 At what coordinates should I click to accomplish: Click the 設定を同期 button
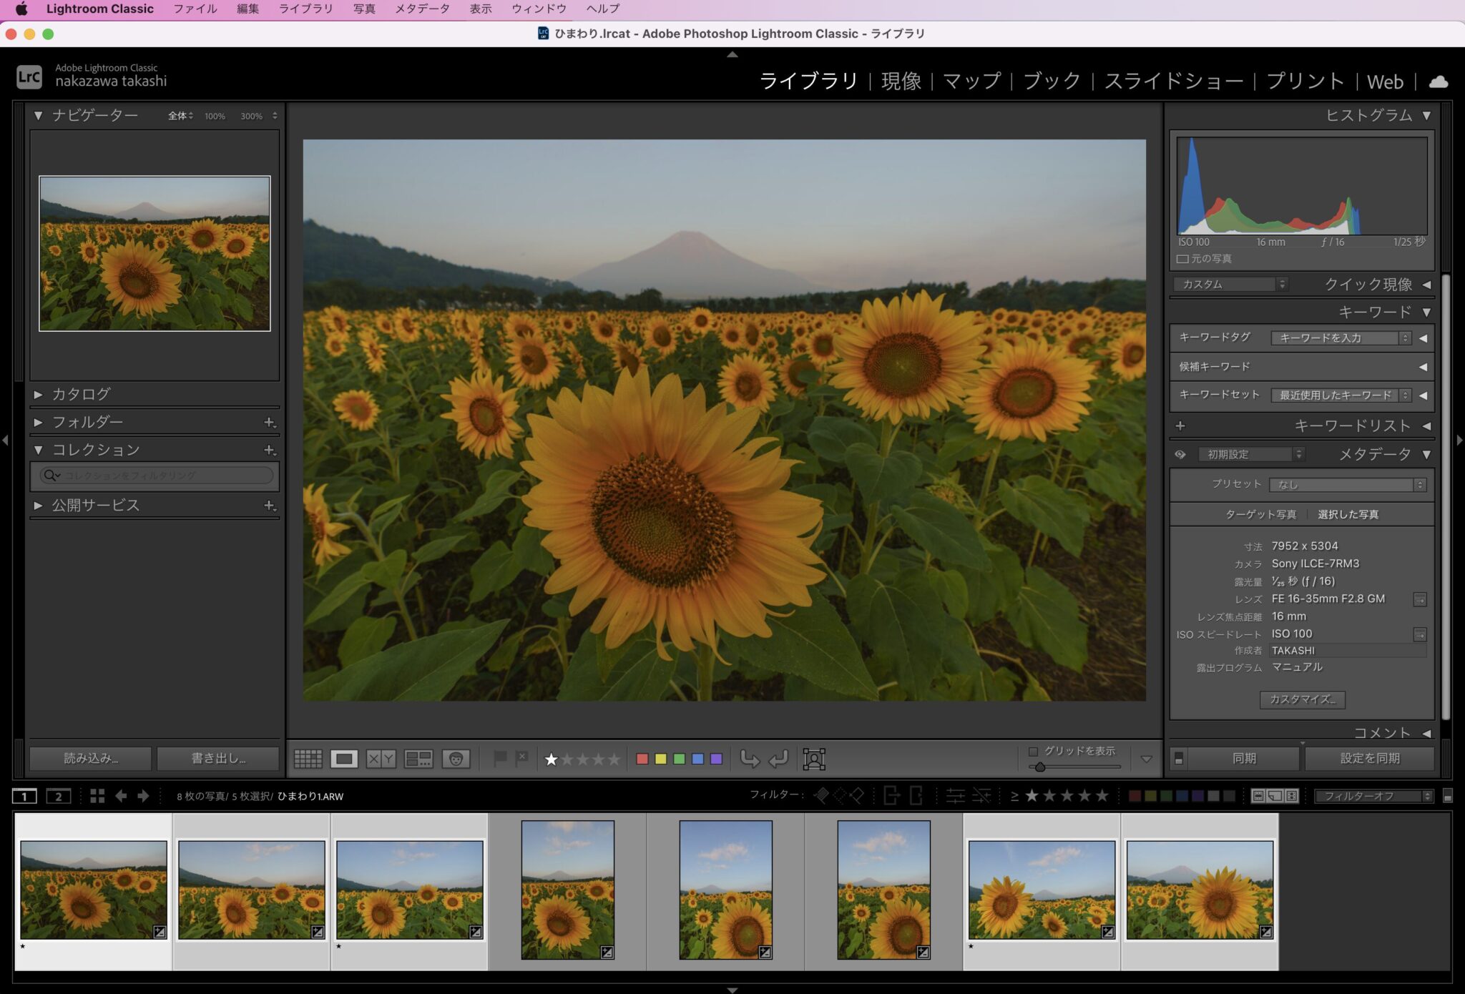coord(1369,758)
